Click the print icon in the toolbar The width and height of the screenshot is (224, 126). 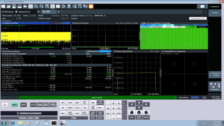[x=20, y=6]
